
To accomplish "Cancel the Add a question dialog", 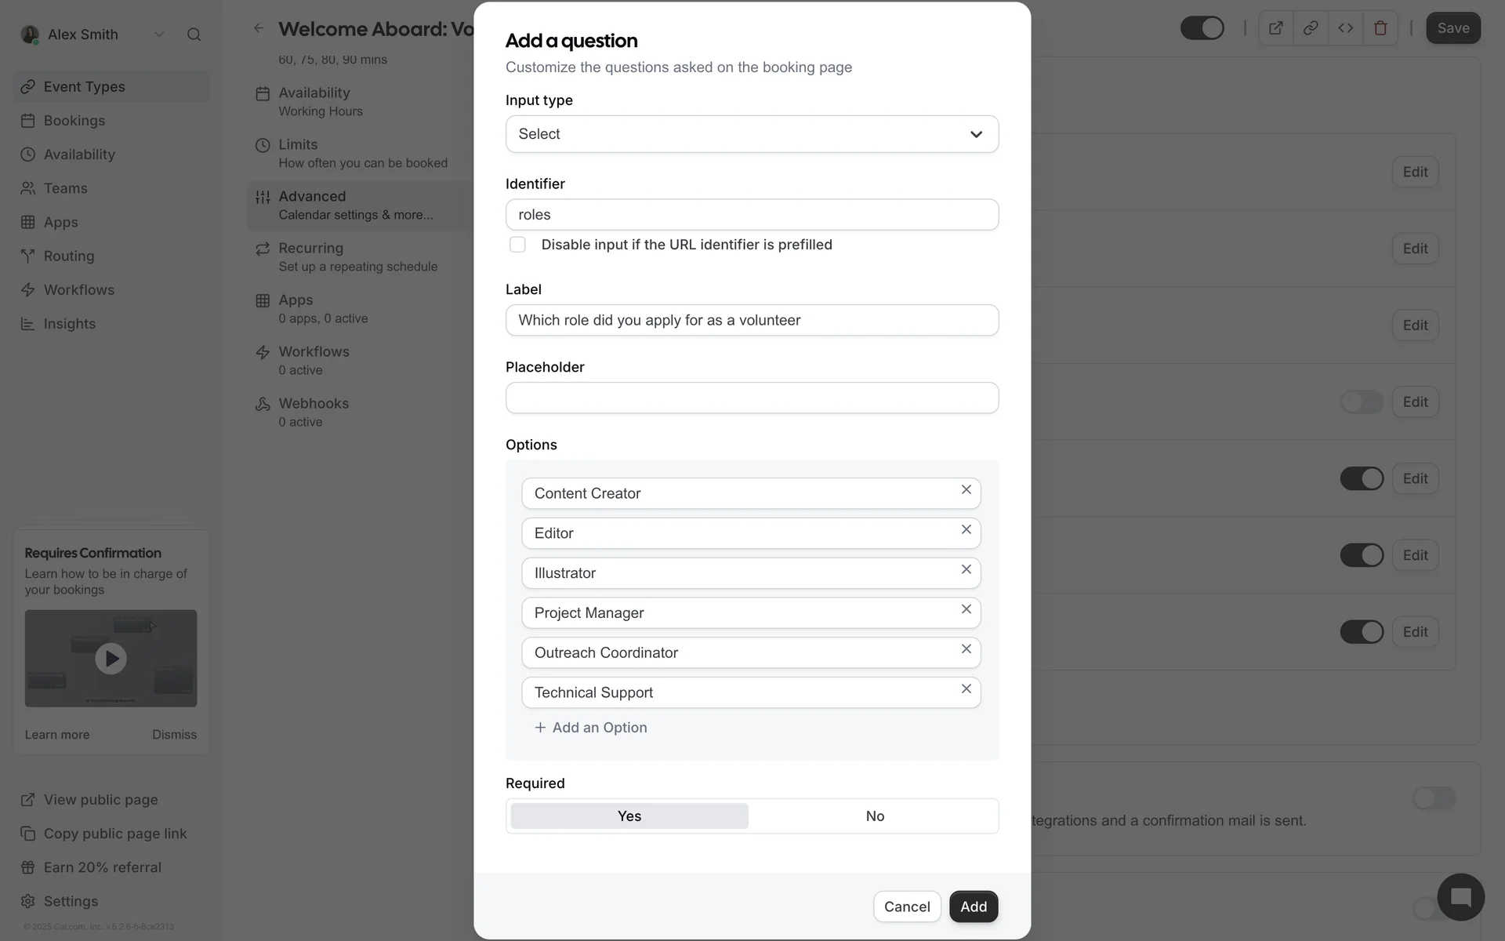I will [906, 906].
